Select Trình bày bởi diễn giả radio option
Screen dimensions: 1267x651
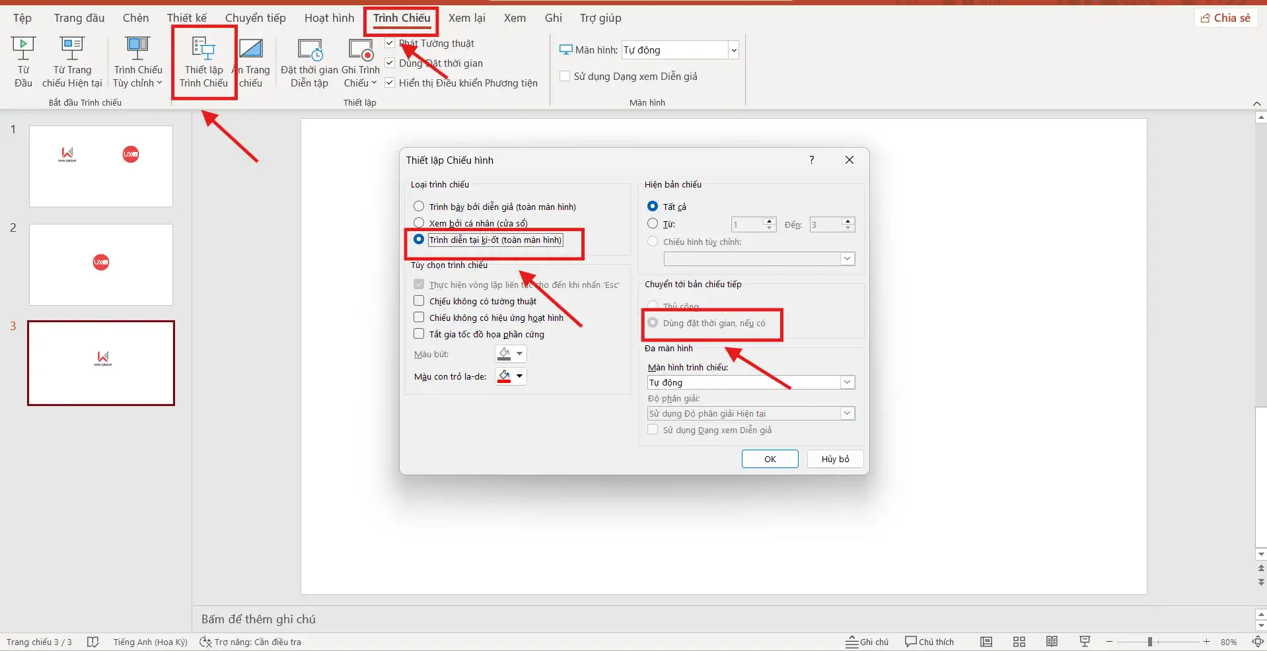(419, 207)
